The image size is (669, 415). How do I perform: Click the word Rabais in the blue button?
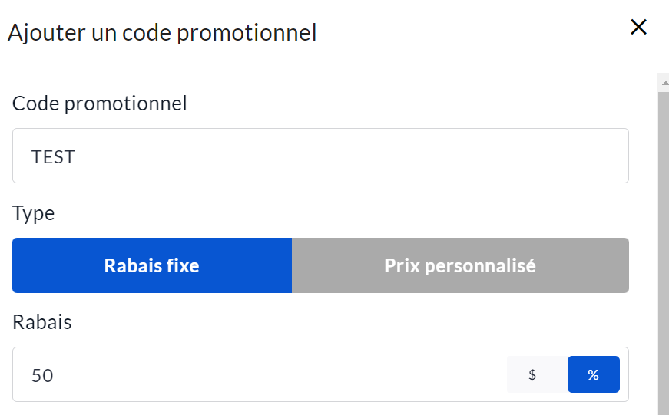131,266
